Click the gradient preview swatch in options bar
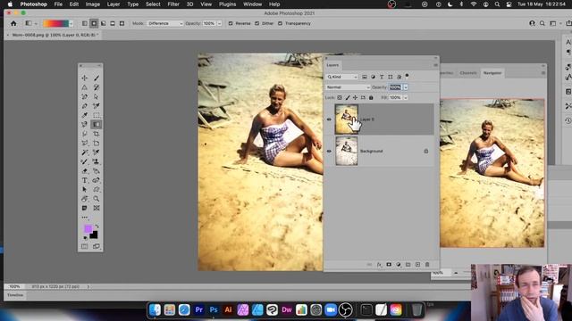The image size is (572, 321). point(55,24)
